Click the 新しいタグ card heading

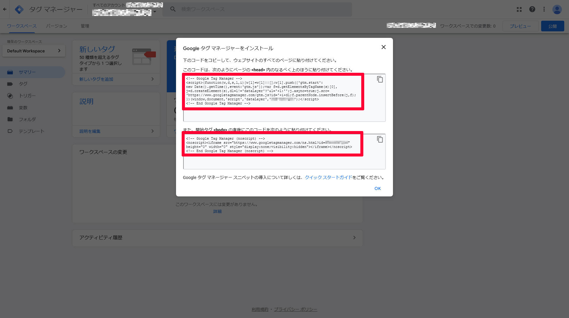click(x=97, y=49)
